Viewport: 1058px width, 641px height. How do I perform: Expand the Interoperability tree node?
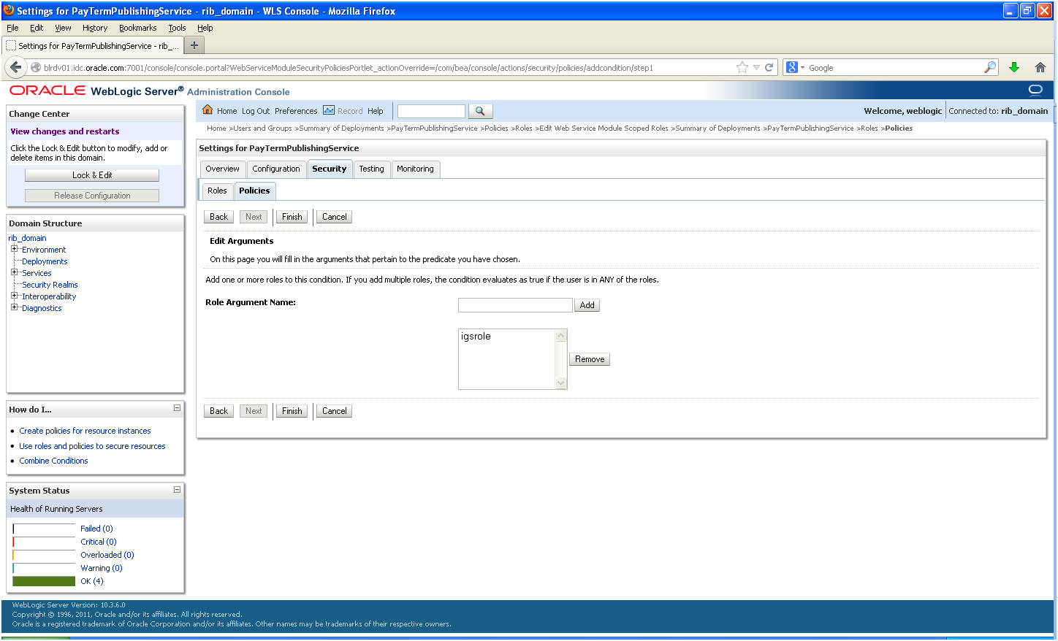pos(14,296)
